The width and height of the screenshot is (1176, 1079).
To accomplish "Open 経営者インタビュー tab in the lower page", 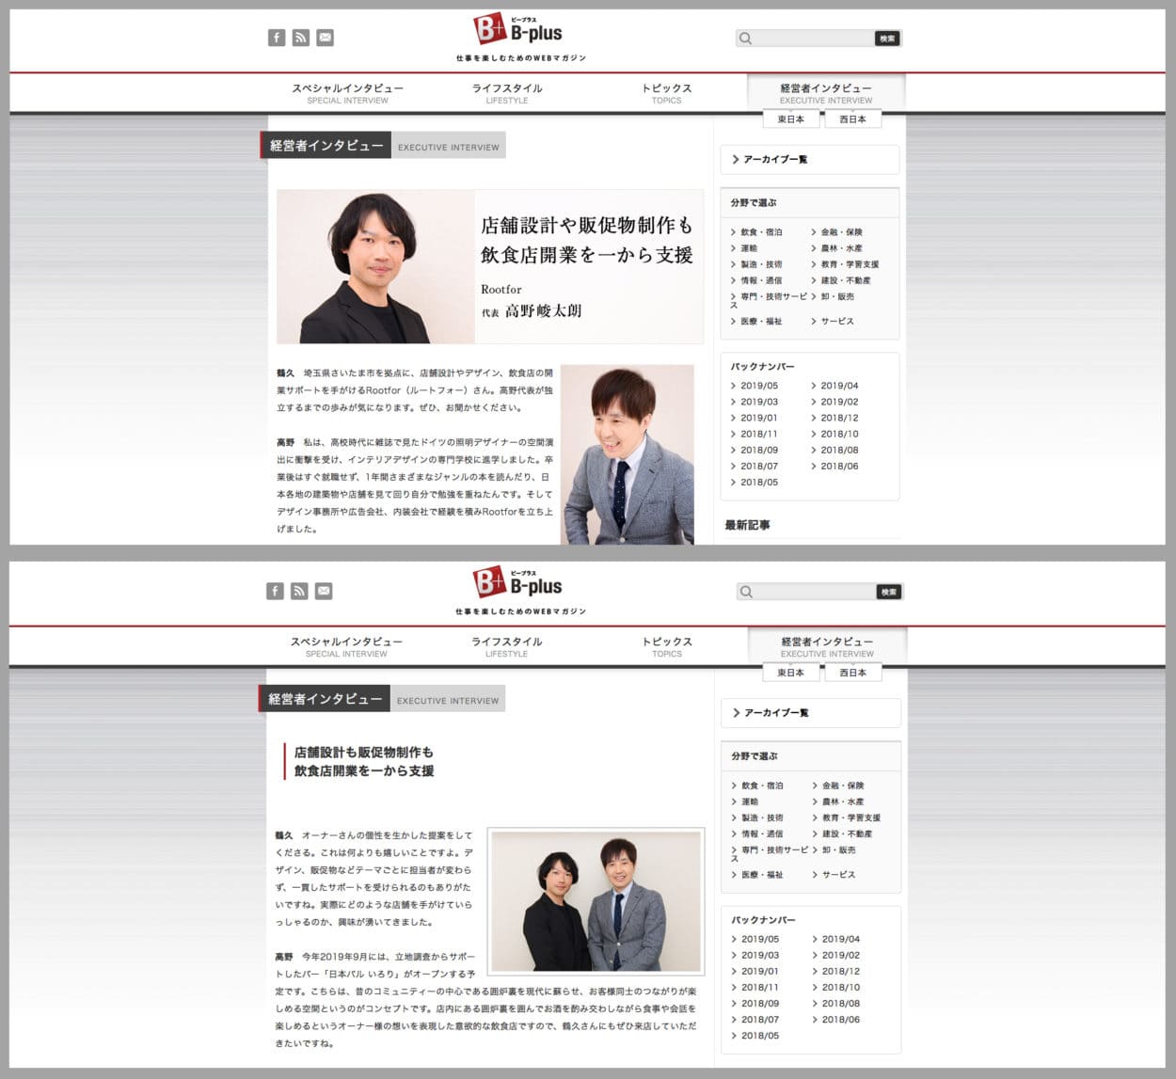I will (827, 646).
